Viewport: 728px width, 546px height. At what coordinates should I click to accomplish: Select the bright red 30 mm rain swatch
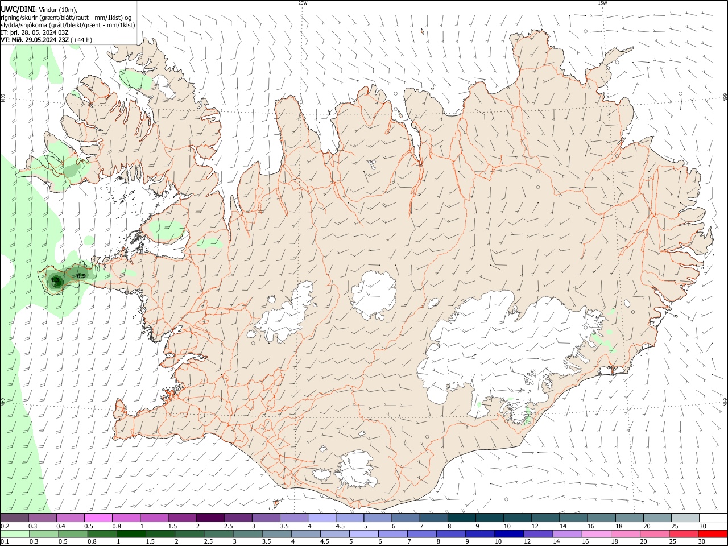coord(713,534)
